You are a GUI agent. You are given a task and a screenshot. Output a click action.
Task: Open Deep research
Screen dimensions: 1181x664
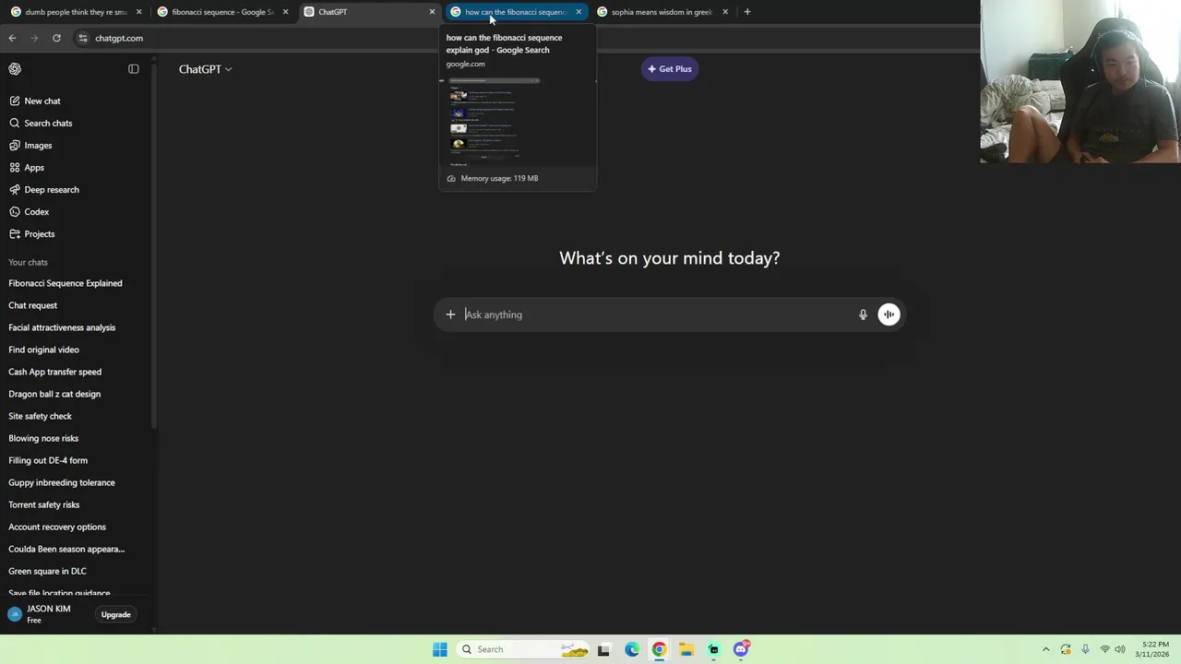point(52,189)
